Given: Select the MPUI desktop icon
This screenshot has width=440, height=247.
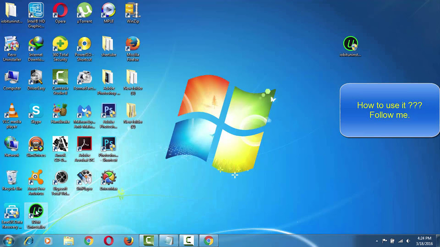Looking at the screenshot, I should pos(109,13).
